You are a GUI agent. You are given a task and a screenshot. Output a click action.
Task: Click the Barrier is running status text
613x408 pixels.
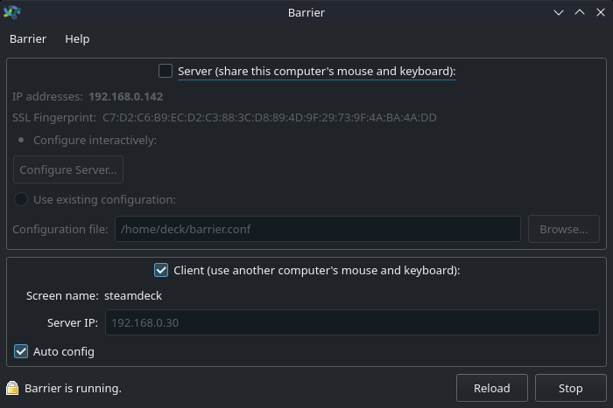point(73,388)
